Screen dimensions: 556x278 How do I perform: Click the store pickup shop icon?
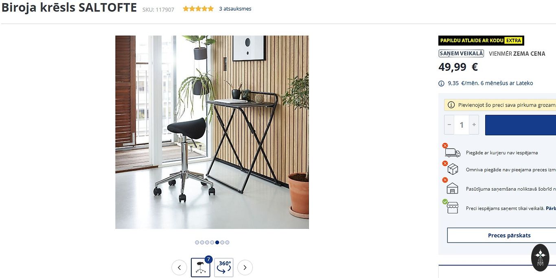click(453, 208)
